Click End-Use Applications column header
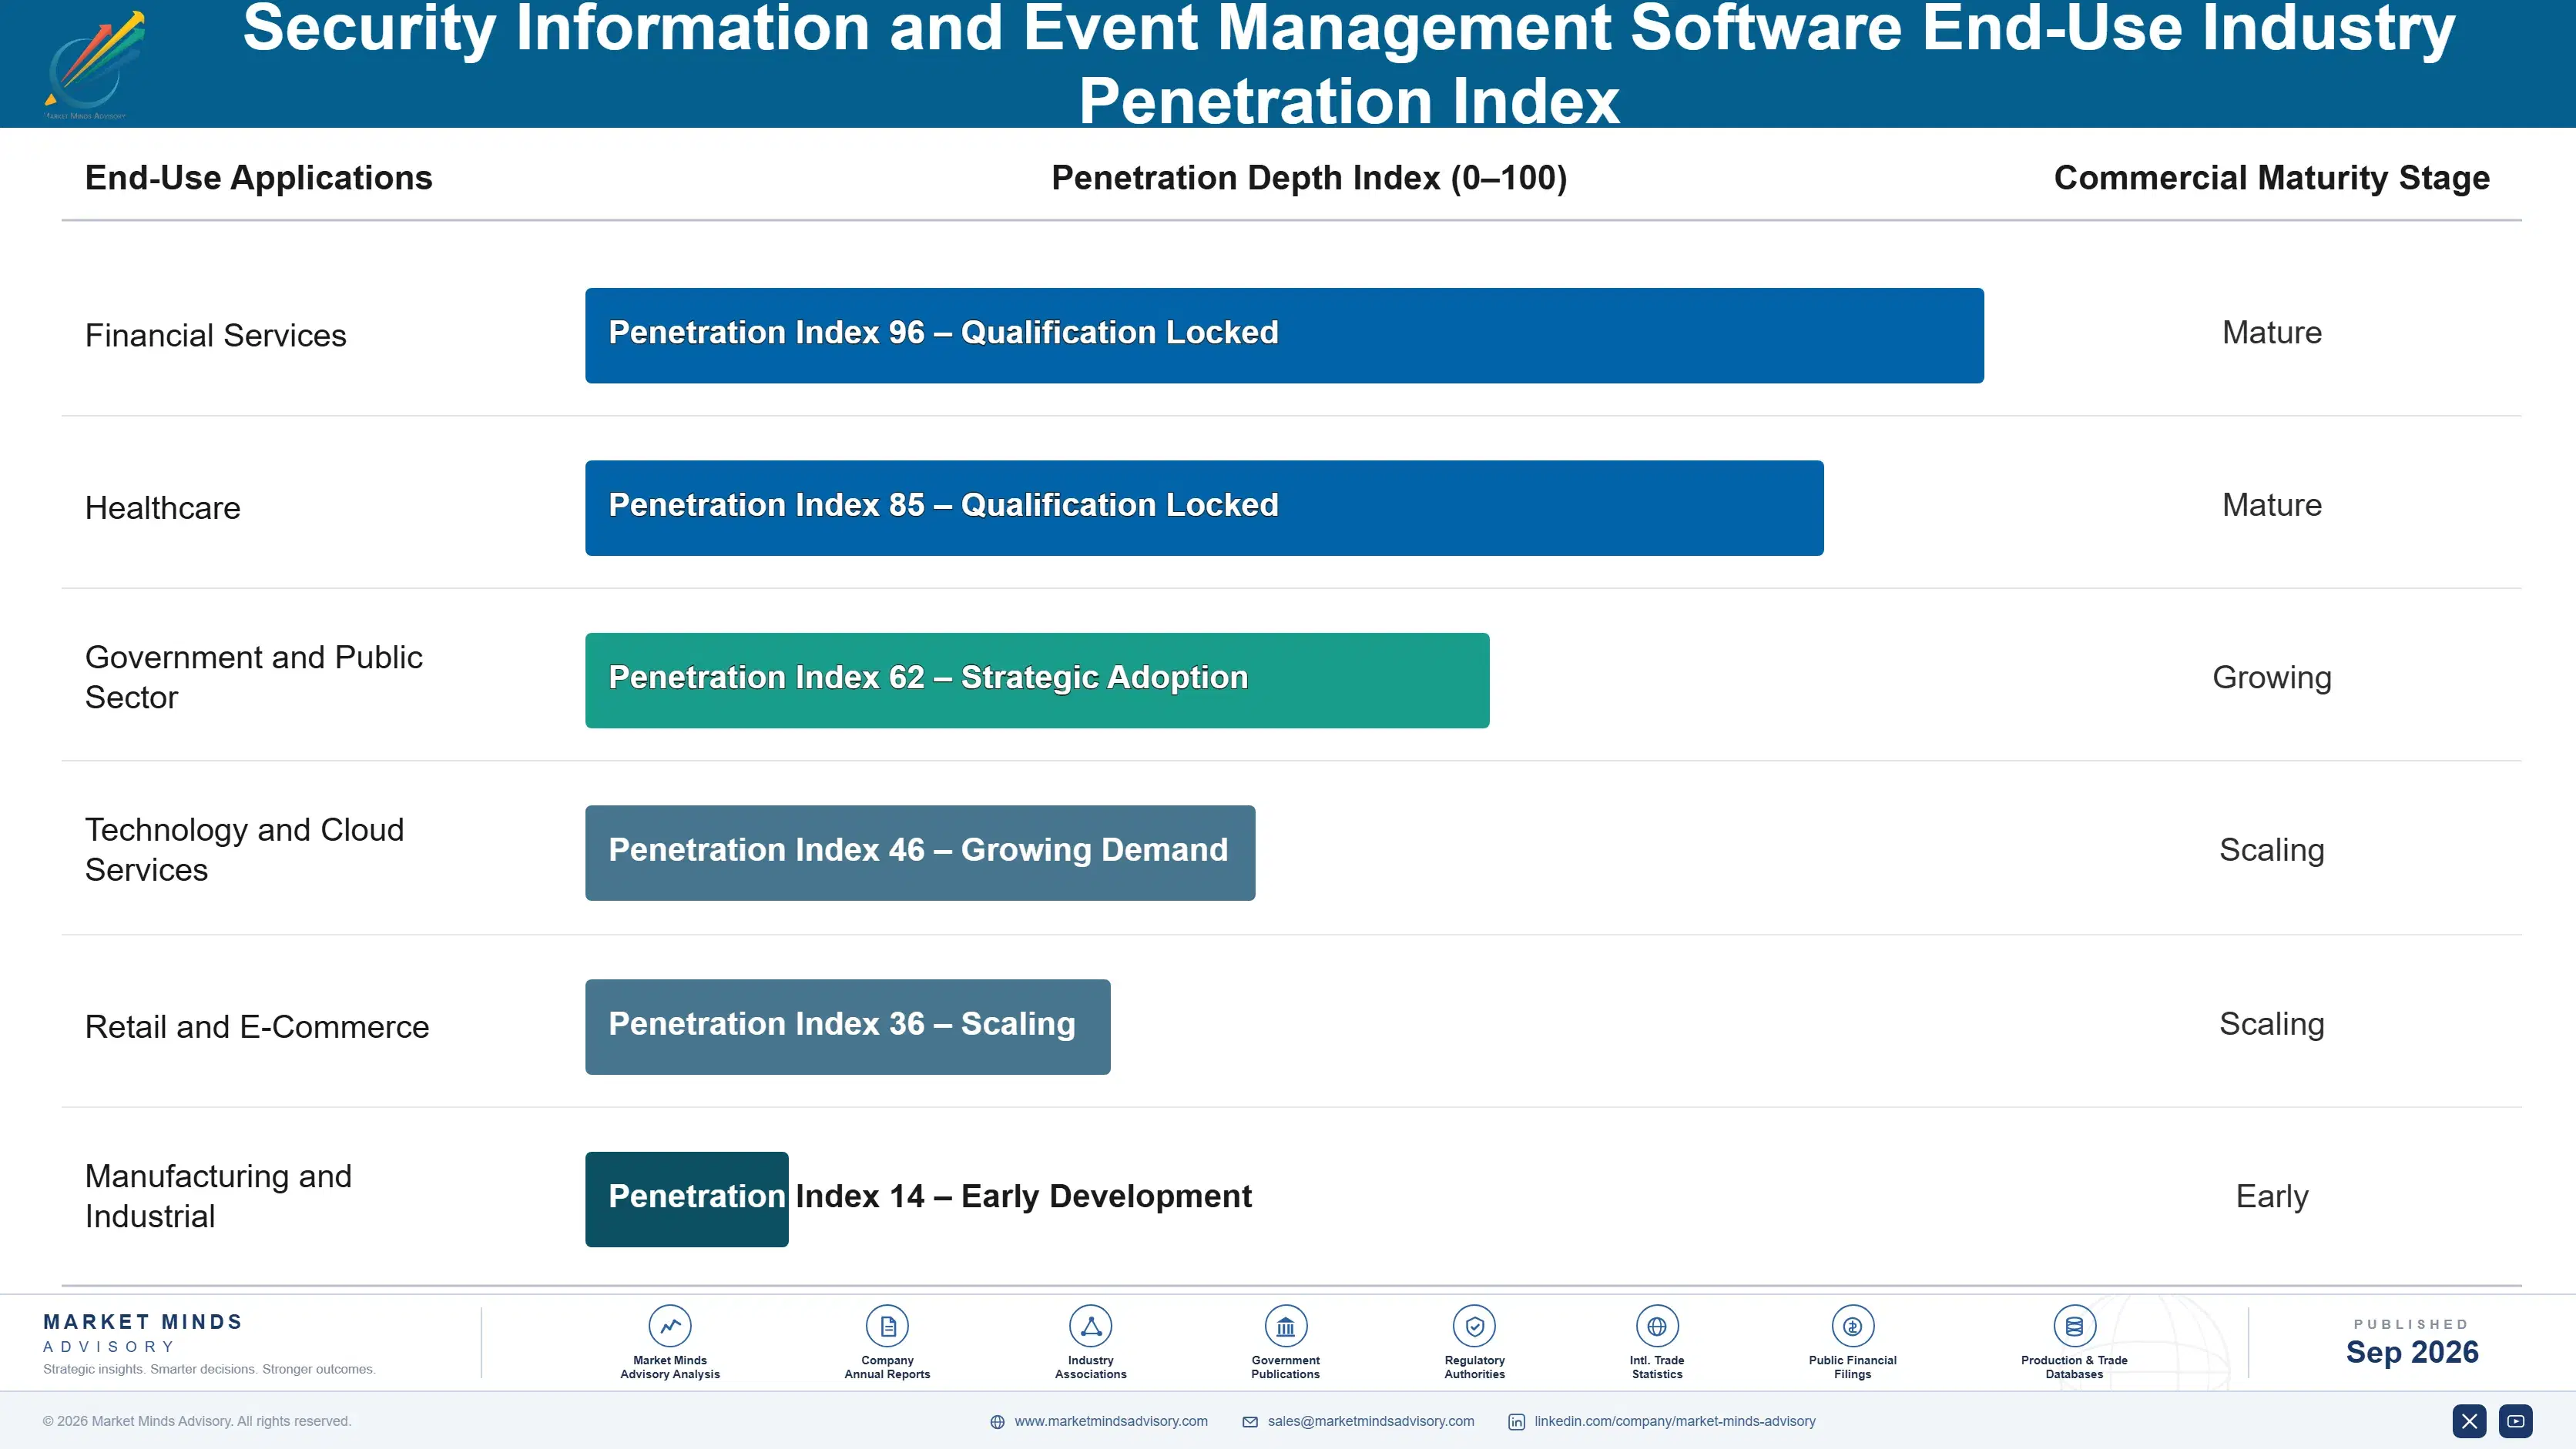 [x=259, y=178]
